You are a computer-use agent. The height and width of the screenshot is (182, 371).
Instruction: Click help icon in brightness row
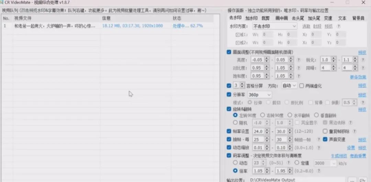(299, 60)
